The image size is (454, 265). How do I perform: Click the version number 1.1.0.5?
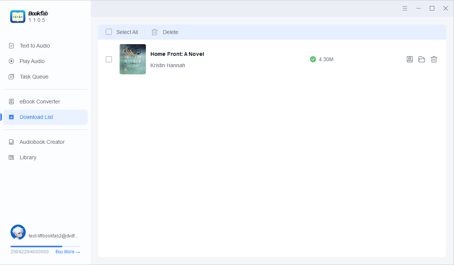pos(37,20)
